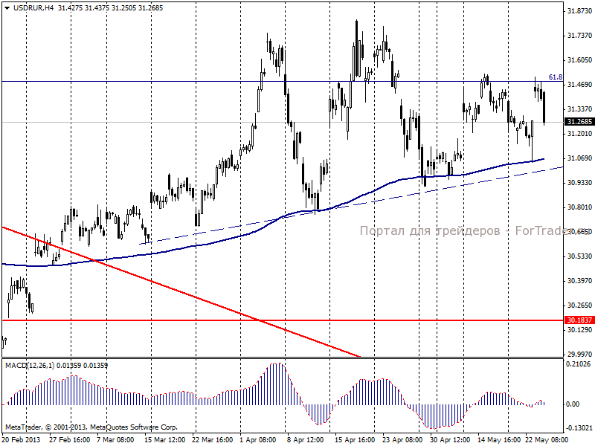
Task: Click the 23 Apr 08:00 time label
Action: (x=402, y=440)
